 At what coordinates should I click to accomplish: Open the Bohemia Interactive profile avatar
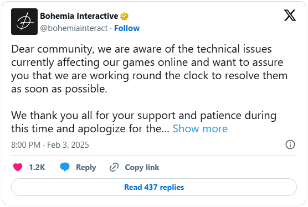(x=24, y=22)
